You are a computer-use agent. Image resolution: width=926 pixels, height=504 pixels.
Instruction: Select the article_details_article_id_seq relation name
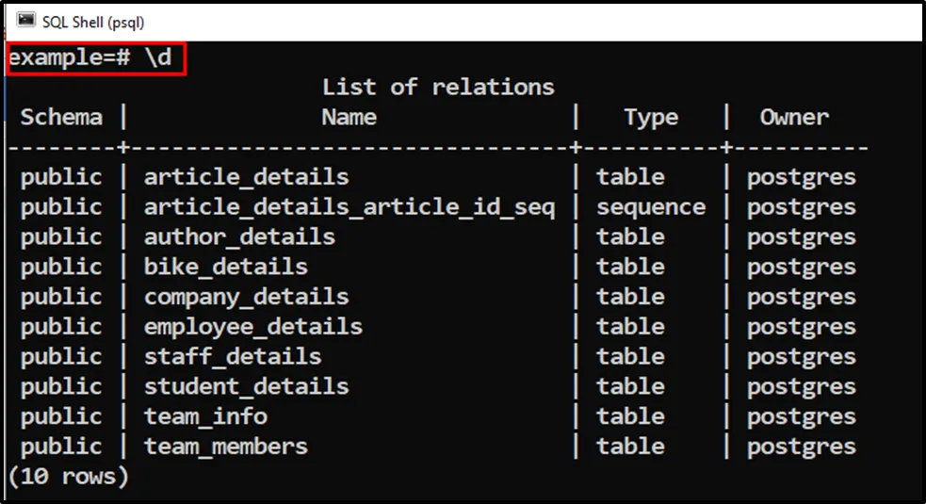point(349,207)
